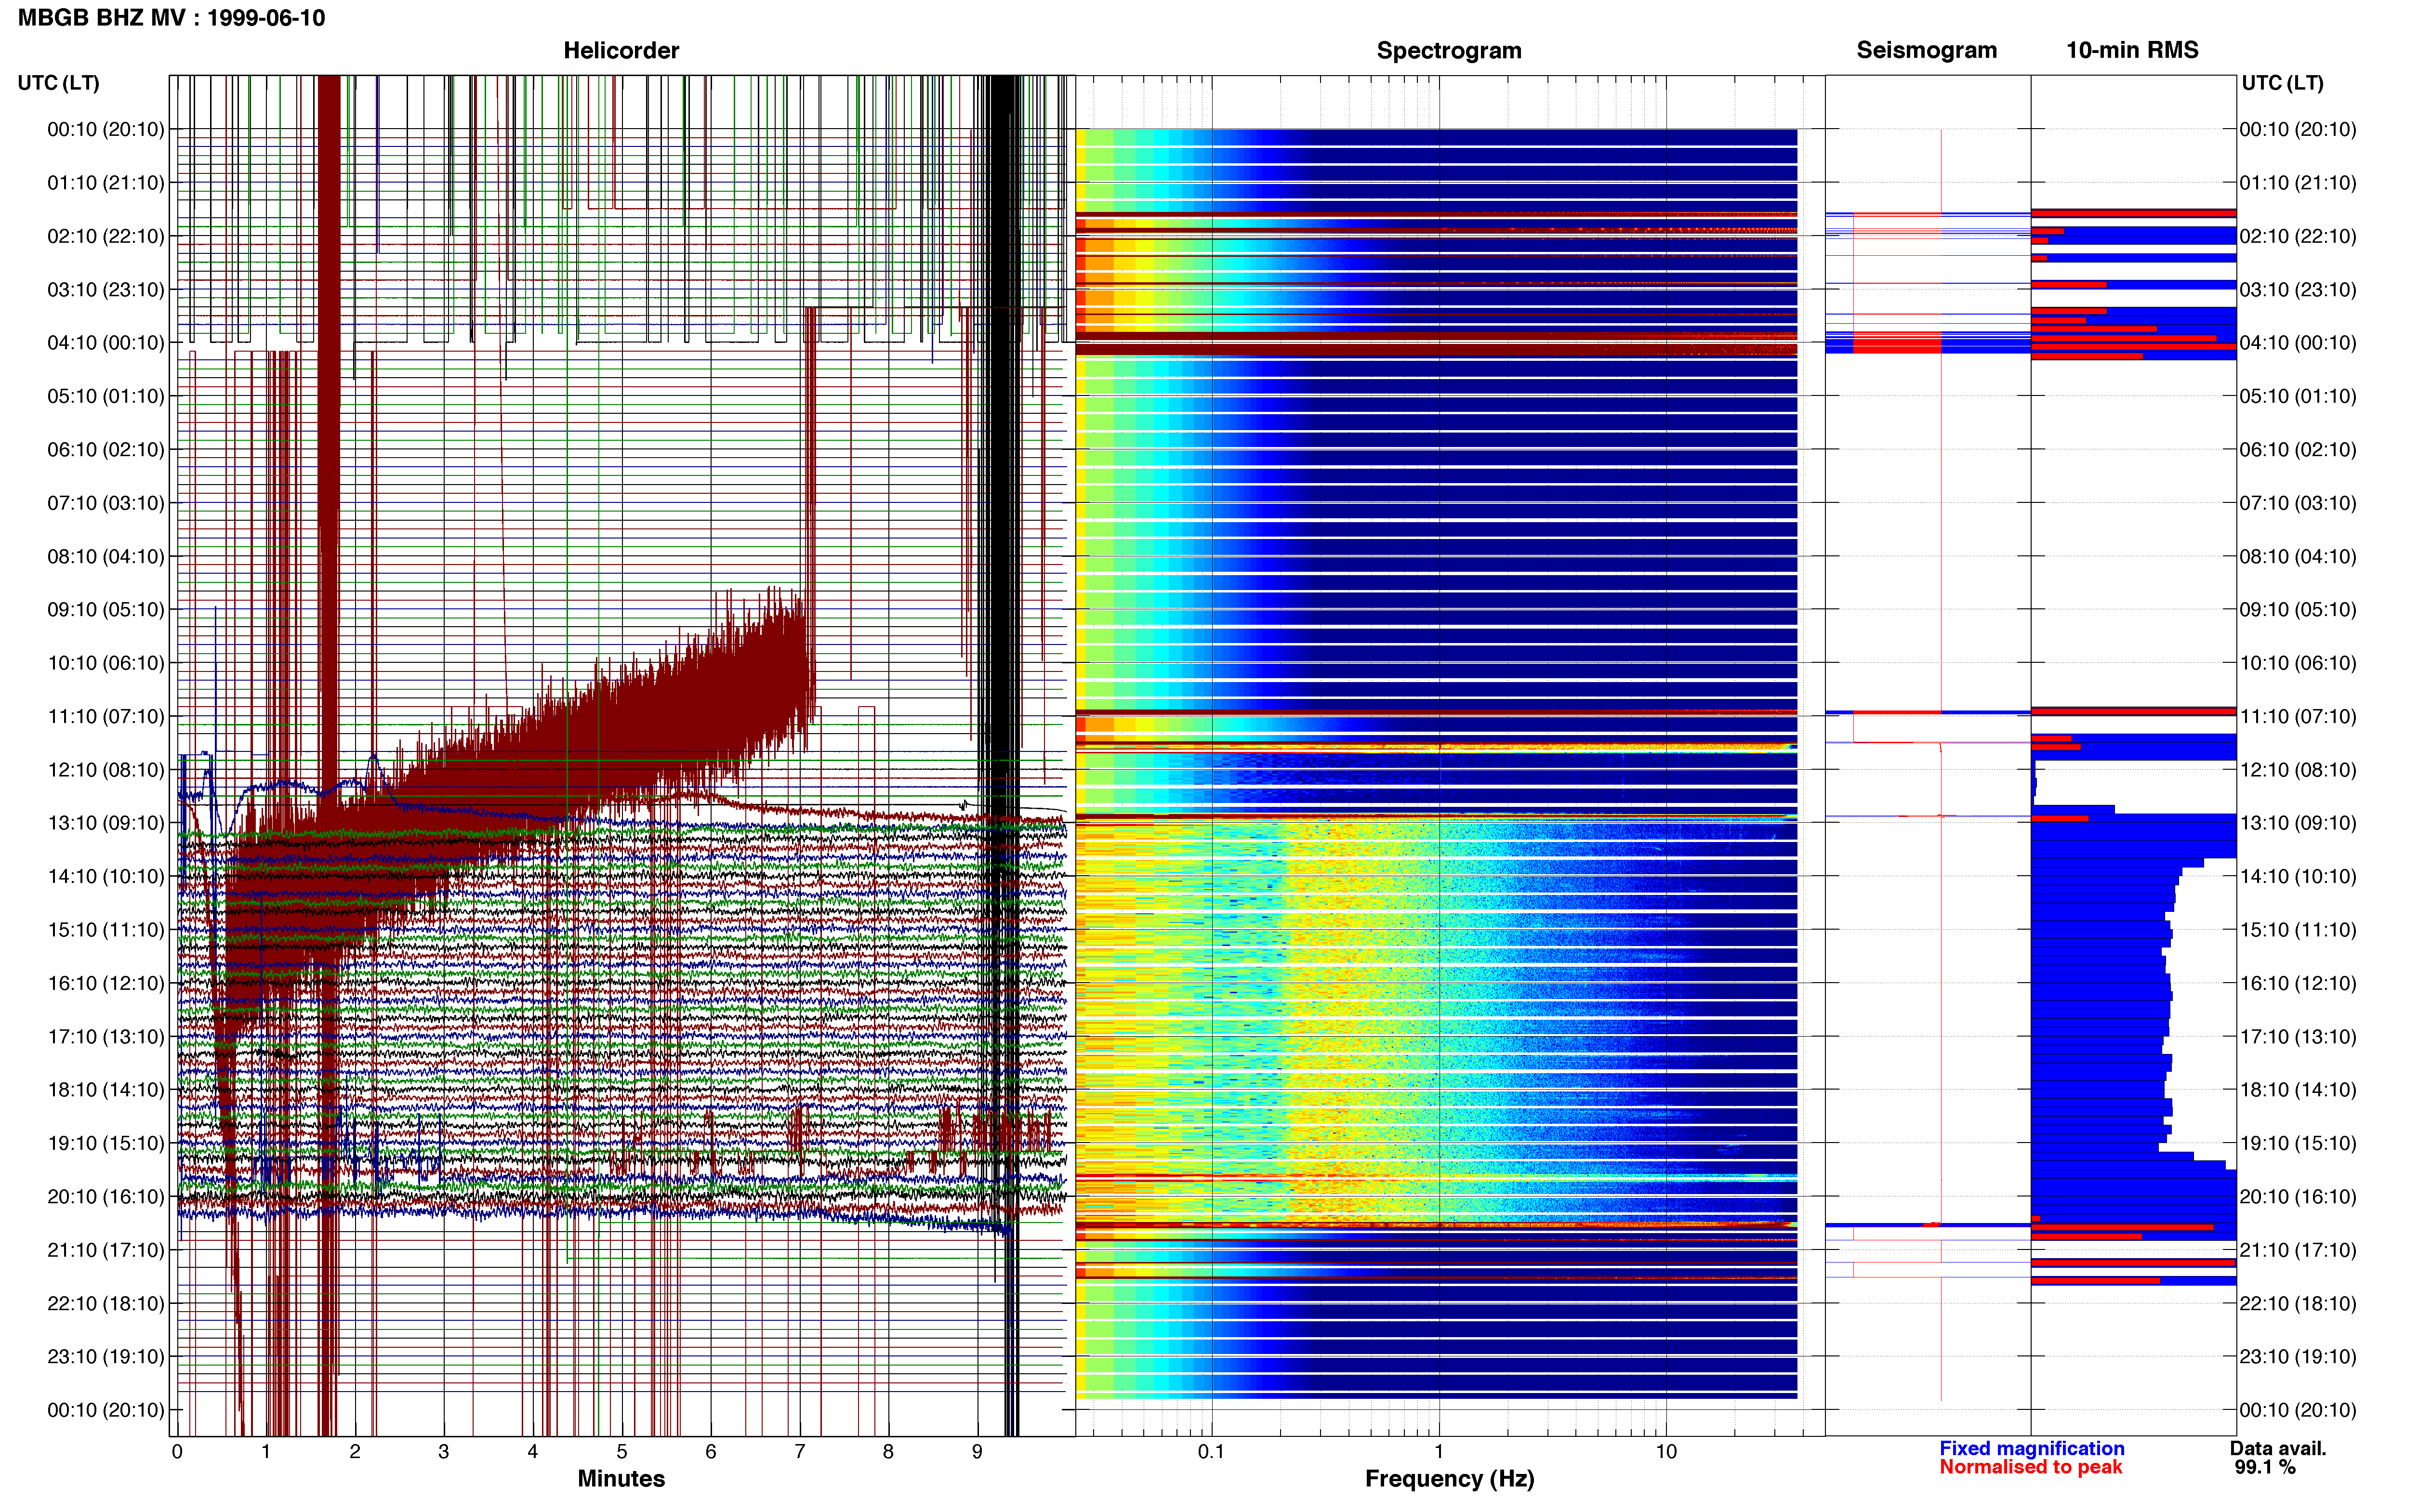Click the right '04:10 (00:10)' time label
This screenshot has height=1512, width=2418.
tap(2298, 343)
